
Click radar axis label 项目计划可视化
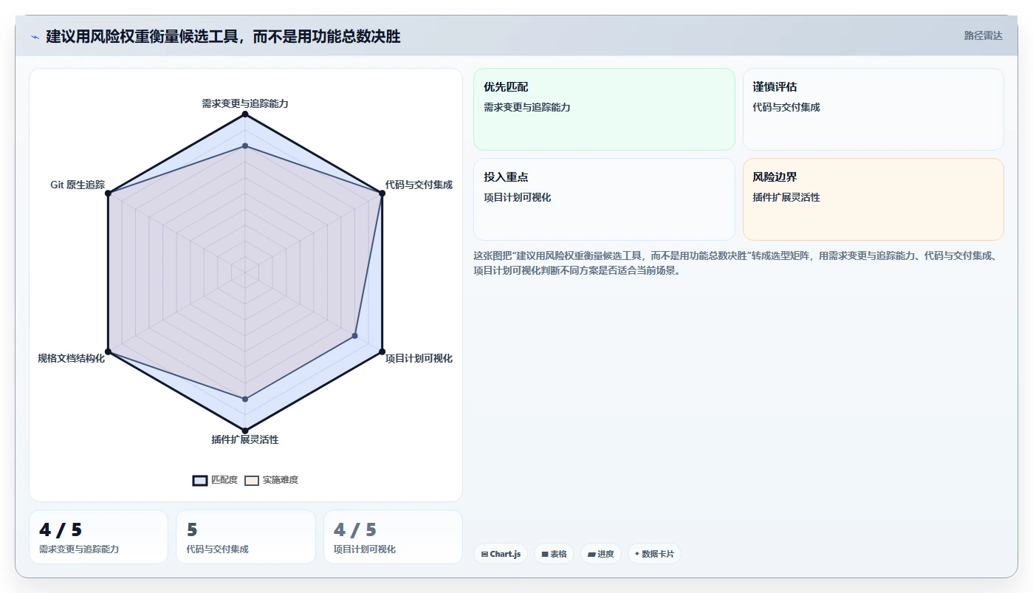pos(419,358)
